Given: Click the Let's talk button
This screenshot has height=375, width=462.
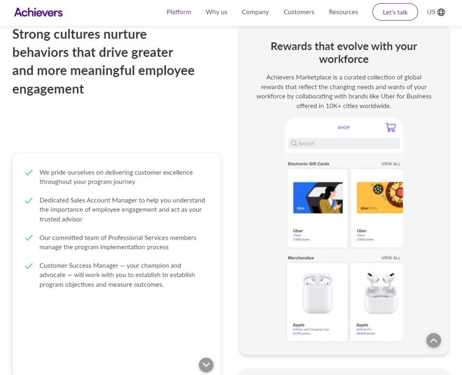Looking at the screenshot, I should (x=395, y=12).
